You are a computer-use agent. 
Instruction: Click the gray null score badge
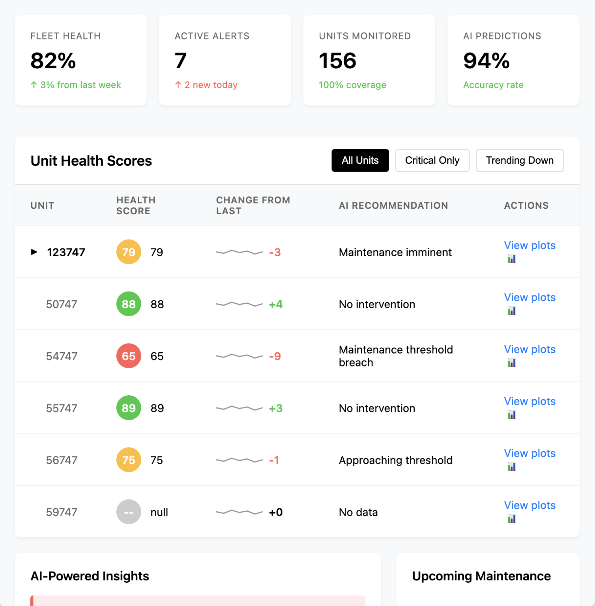[x=129, y=512]
